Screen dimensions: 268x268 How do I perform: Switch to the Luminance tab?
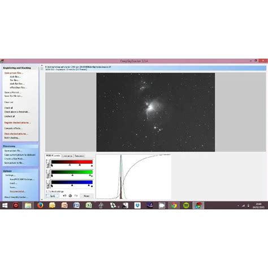click(x=67, y=156)
